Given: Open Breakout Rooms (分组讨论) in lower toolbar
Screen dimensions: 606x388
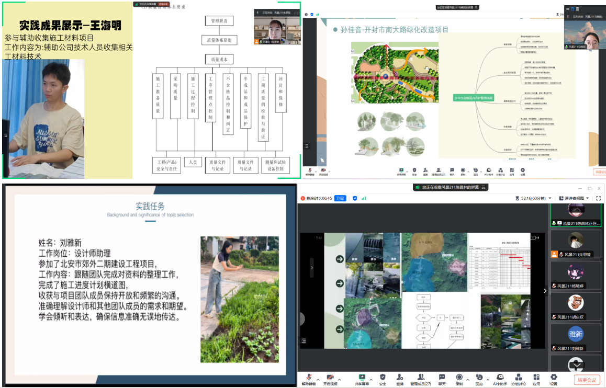Looking at the screenshot, I should click(x=519, y=379).
